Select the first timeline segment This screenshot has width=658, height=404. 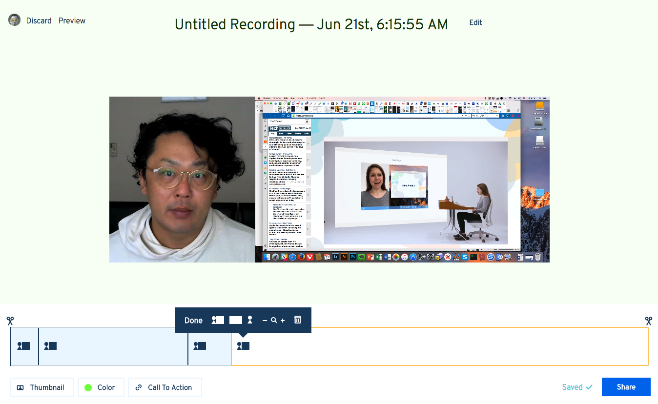tap(24, 346)
